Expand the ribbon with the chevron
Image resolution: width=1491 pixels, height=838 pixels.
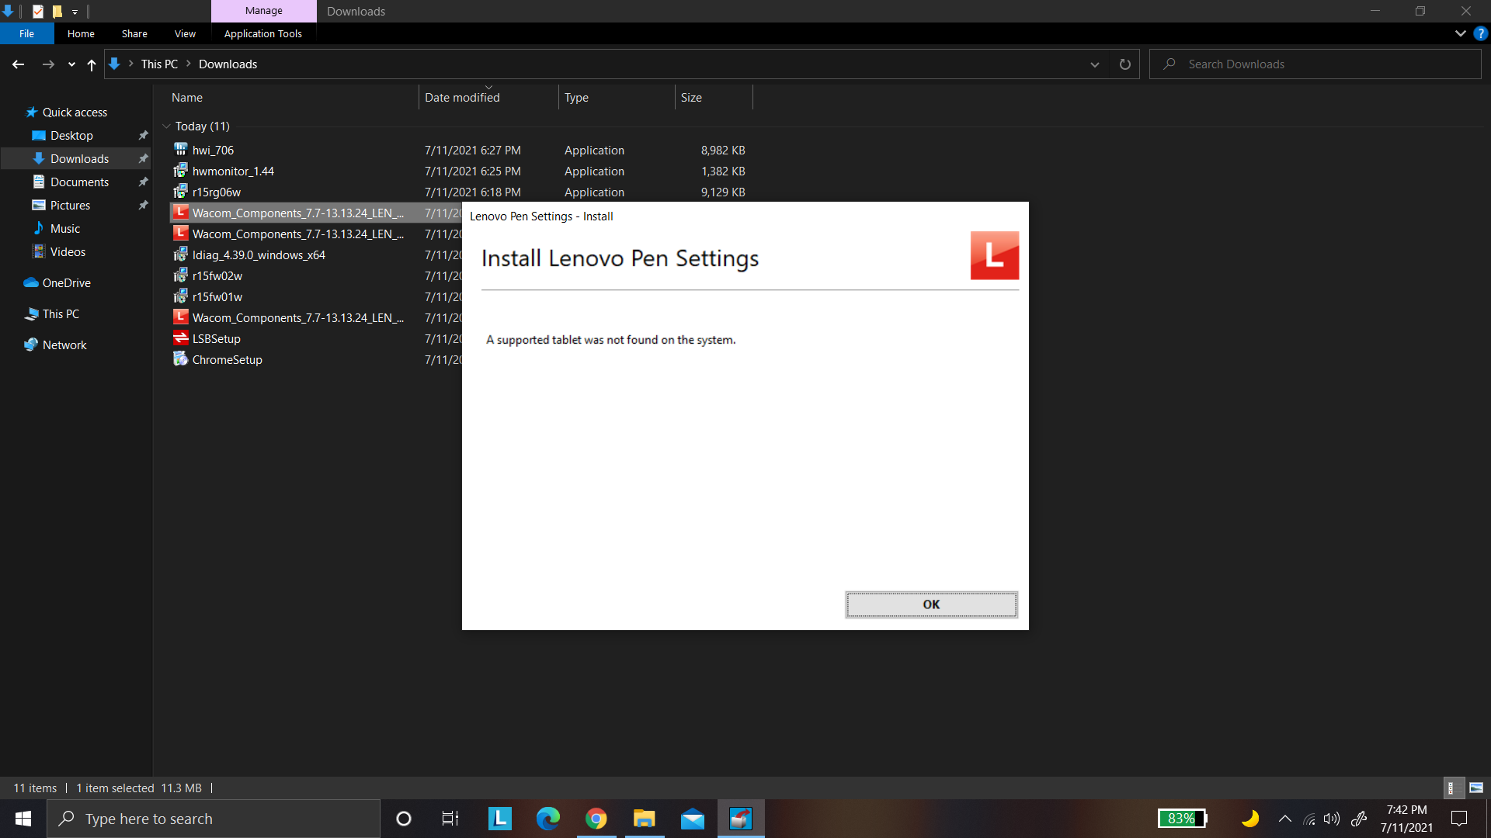click(x=1460, y=33)
